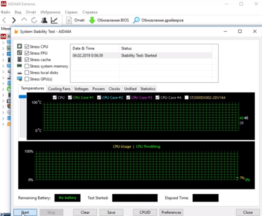Viewport: 262px width, 216px height.
Task: Enable ST2000DX002-2DV164 disk graph checkbox
Action: [x=186, y=97]
